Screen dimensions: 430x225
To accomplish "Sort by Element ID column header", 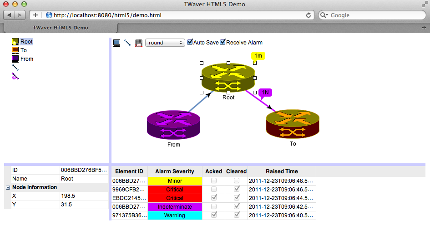I will pyautogui.click(x=129, y=171).
